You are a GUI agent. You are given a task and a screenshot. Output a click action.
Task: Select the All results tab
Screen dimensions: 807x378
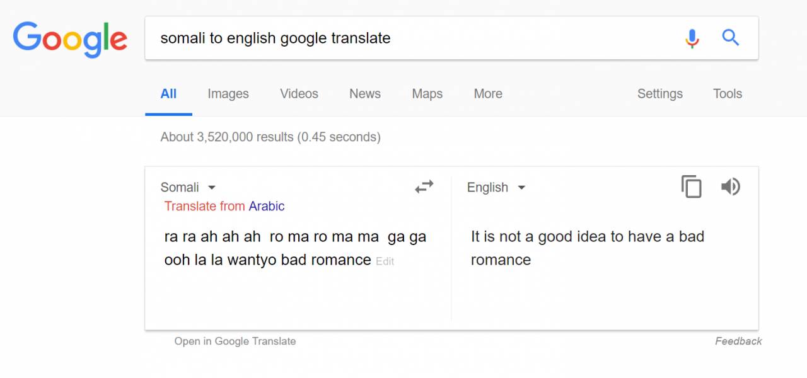coord(168,94)
